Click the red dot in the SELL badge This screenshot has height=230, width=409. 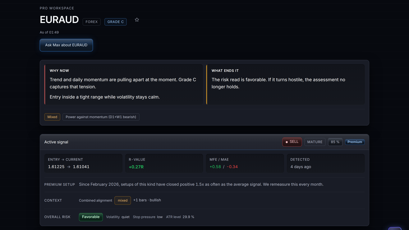[287, 142]
